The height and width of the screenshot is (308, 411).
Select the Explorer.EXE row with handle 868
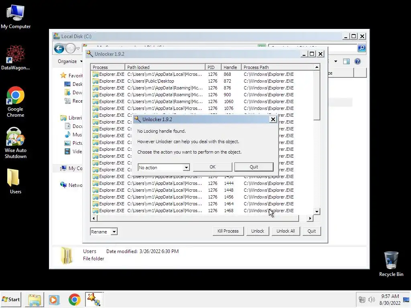(x=202, y=74)
